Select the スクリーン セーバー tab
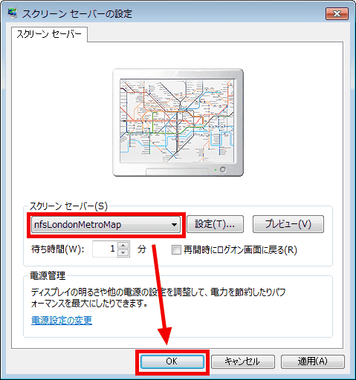The image size is (356, 380). pyautogui.click(x=49, y=34)
